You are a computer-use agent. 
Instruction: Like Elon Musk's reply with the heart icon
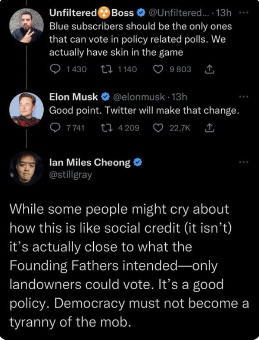pos(158,128)
